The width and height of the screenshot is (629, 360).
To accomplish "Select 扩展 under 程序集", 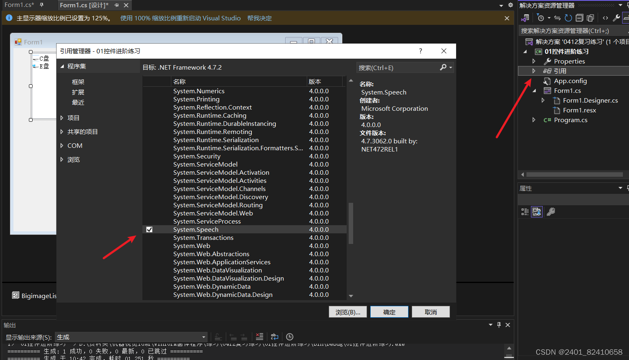I will click(x=78, y=92).
